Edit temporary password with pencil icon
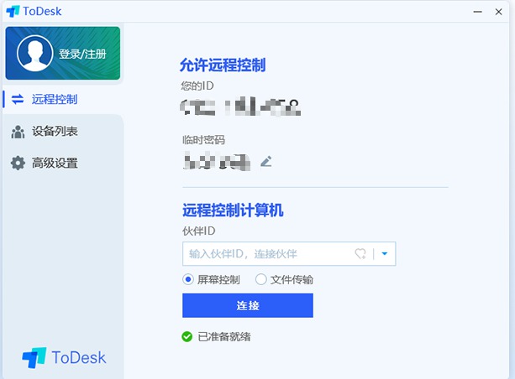Screen dimensions: 515x379 [x=266, y=161]
